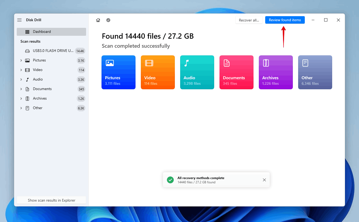Open the Pictures 3,111 files card
Image resolution: width=359 pixels, height=222 pixels.
(119, 72)
